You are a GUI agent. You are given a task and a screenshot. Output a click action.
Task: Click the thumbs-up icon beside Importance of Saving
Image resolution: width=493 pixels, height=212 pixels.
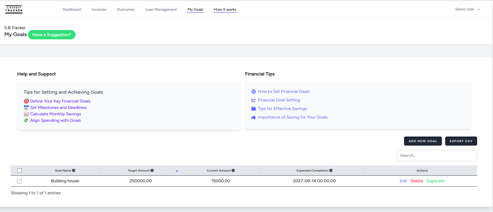[253, 117]
